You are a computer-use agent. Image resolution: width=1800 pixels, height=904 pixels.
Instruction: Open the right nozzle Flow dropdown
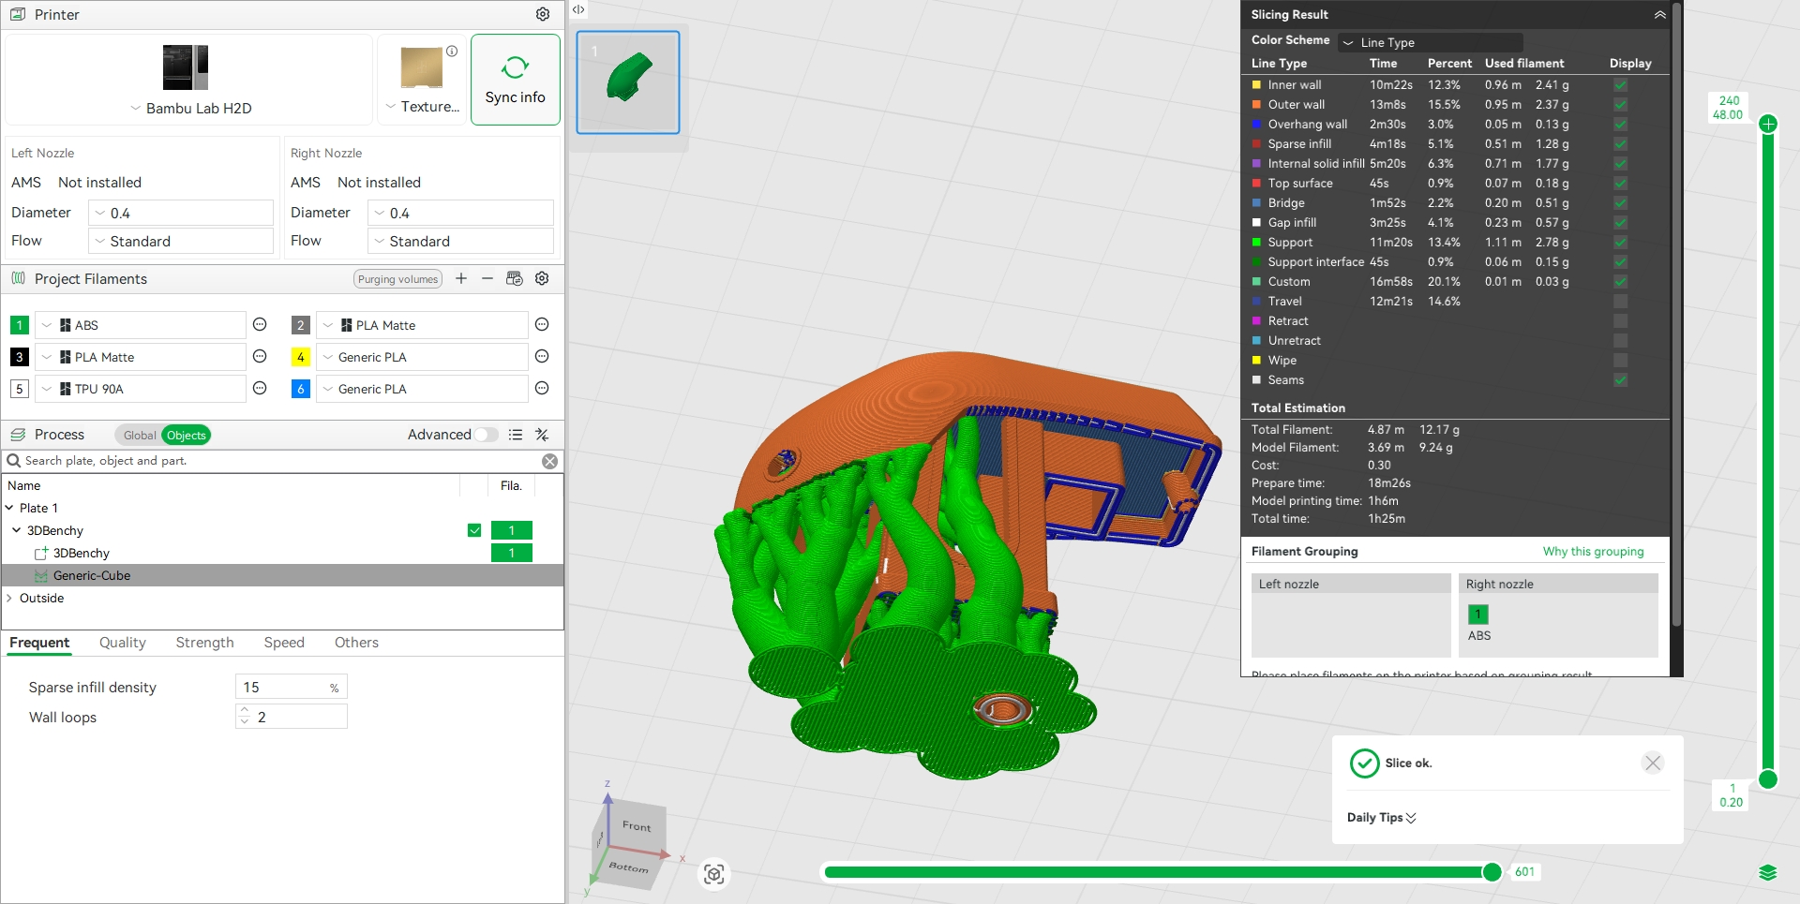click(460, 241)
